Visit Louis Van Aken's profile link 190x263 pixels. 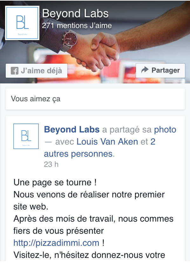coord(107,142)
